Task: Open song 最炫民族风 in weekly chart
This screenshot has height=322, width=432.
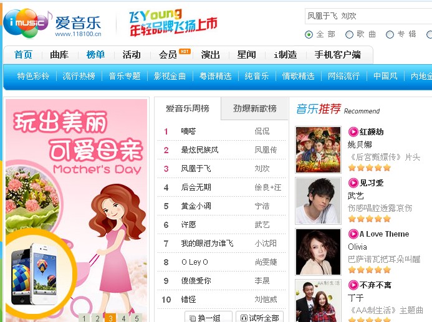Action: (x=199, y=150)
